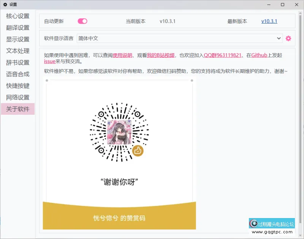Switch to the 翻译设置 tab

(x=18, y=28)
